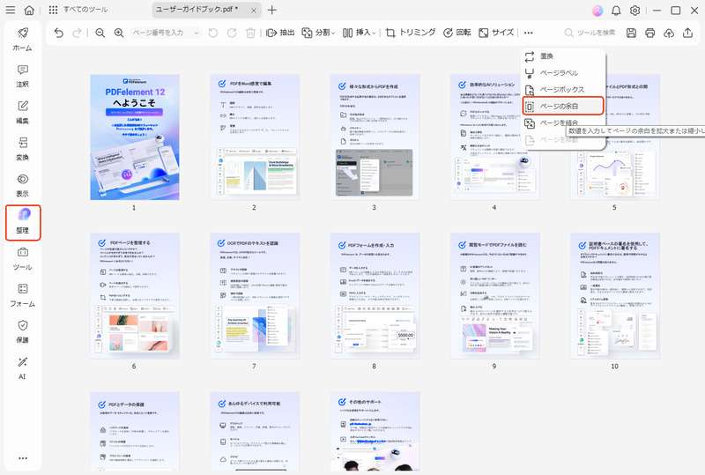
Task: Click the zoom out magnifier icon
Action: click(100, 33)
